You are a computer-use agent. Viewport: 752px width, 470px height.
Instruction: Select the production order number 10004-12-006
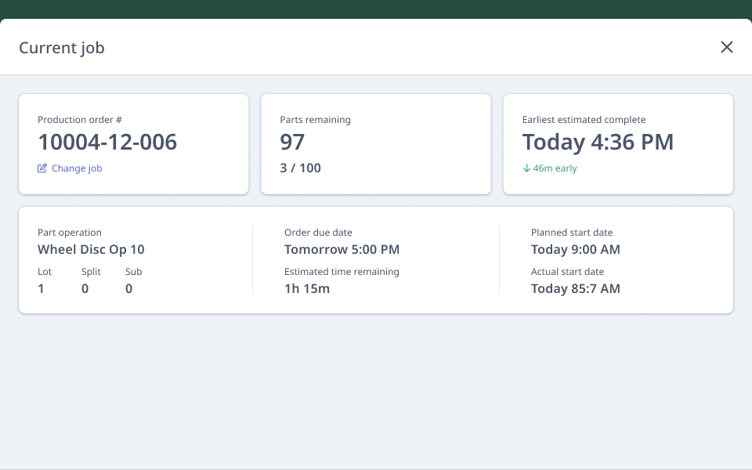click(x=108, y=143)
